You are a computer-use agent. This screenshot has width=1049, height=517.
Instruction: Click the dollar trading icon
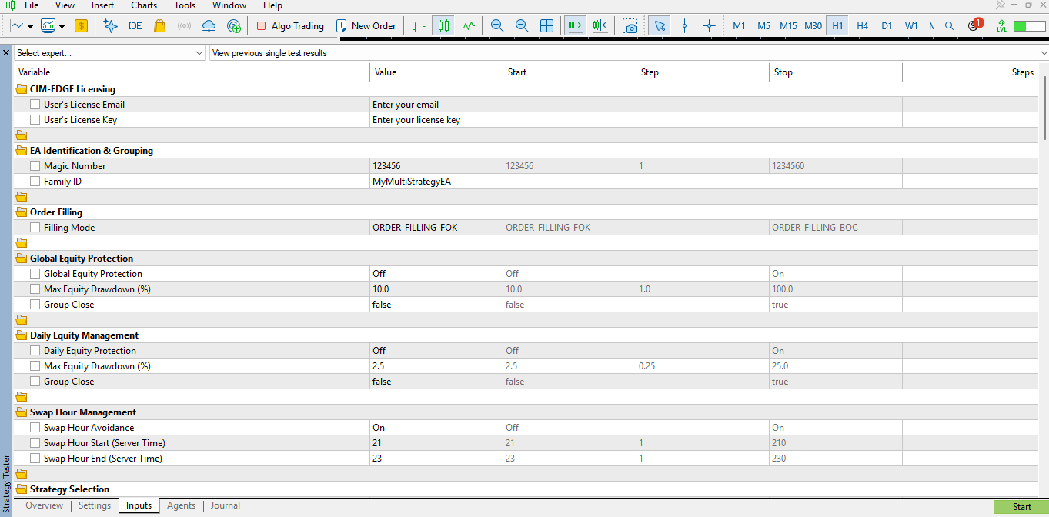tap(81, 25)
